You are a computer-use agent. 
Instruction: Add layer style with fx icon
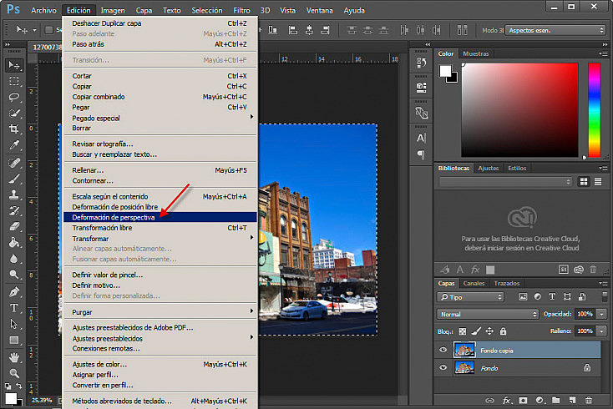coord(507,400)
